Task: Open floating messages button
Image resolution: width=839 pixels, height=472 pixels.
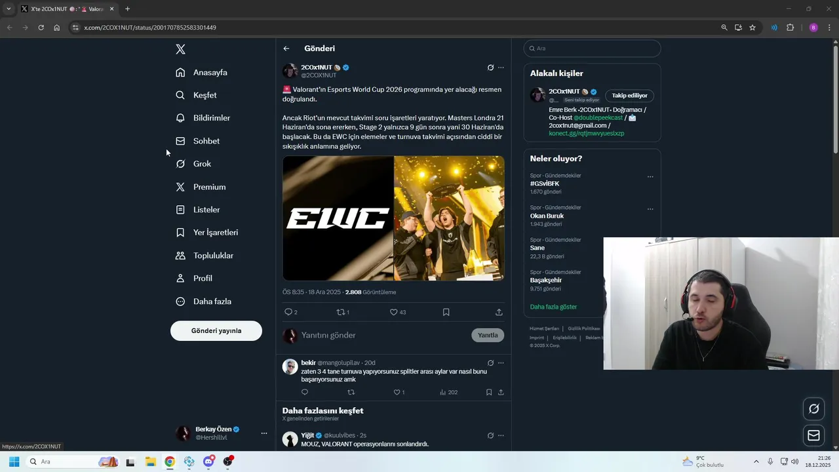Action: tap(814, 435)
